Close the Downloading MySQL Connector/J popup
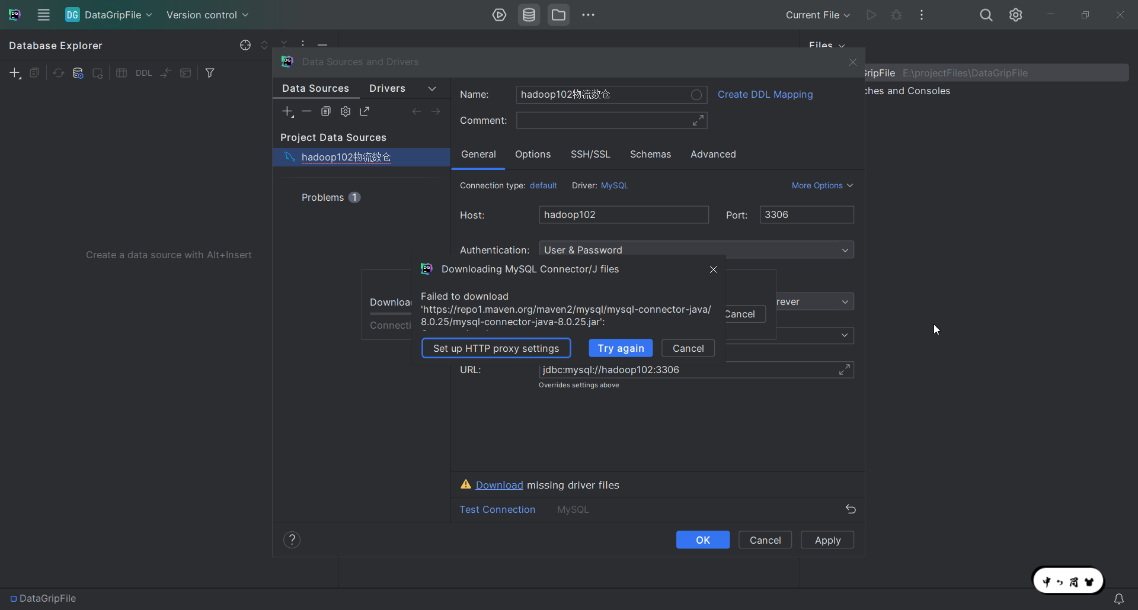The width and height of the screenshot is (1138, 610). [714, 269]
